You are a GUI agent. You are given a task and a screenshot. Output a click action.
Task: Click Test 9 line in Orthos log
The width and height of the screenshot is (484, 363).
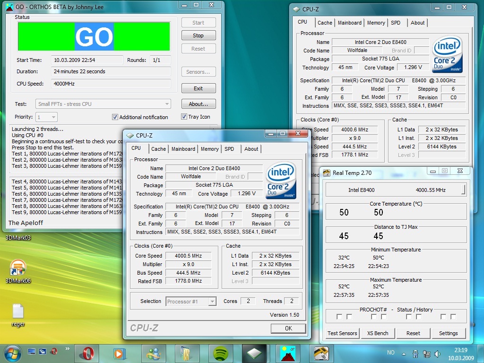click(x=67, y=212)
